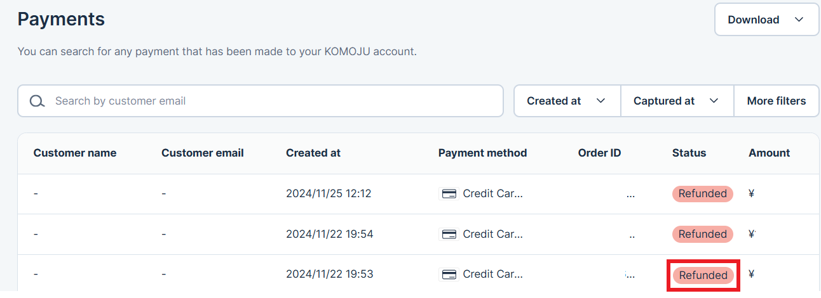Expand the Captured at filter

coord(677,101)
